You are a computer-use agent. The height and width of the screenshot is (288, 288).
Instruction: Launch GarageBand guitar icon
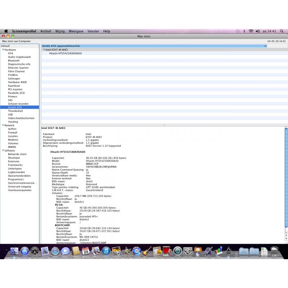tap(147, 251)
